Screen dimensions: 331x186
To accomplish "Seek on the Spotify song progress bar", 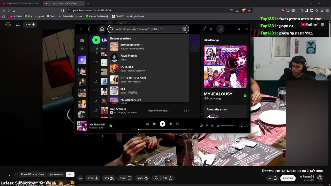I will click(162, 129).
